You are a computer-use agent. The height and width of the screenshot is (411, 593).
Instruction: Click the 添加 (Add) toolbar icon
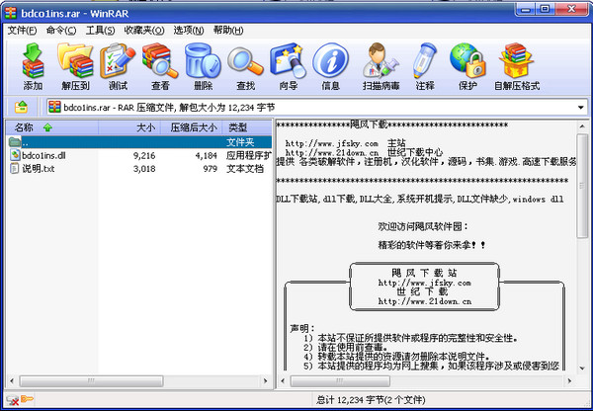point(33,67)
